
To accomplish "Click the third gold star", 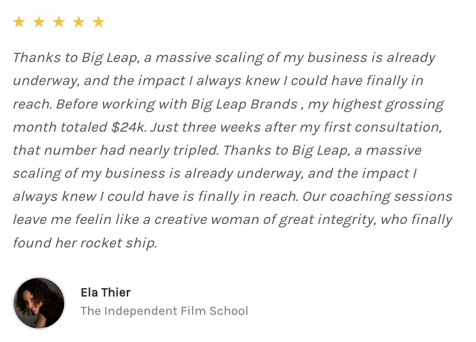I will click(x=59, y=22).
